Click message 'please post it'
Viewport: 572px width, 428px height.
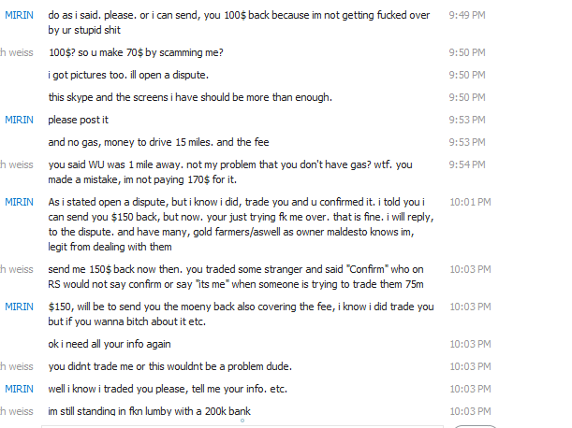[79, 120]
